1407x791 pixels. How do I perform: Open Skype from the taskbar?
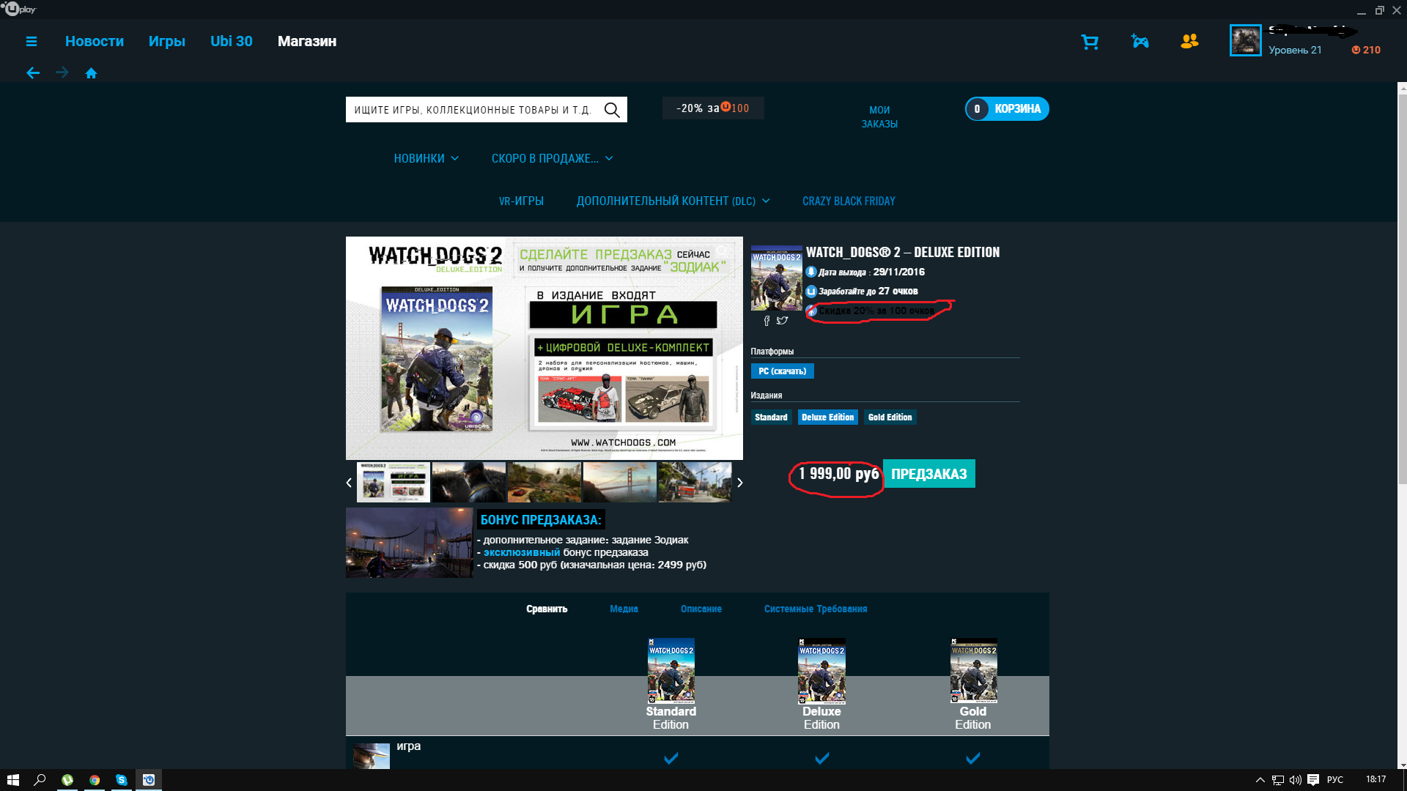(122, 780)
